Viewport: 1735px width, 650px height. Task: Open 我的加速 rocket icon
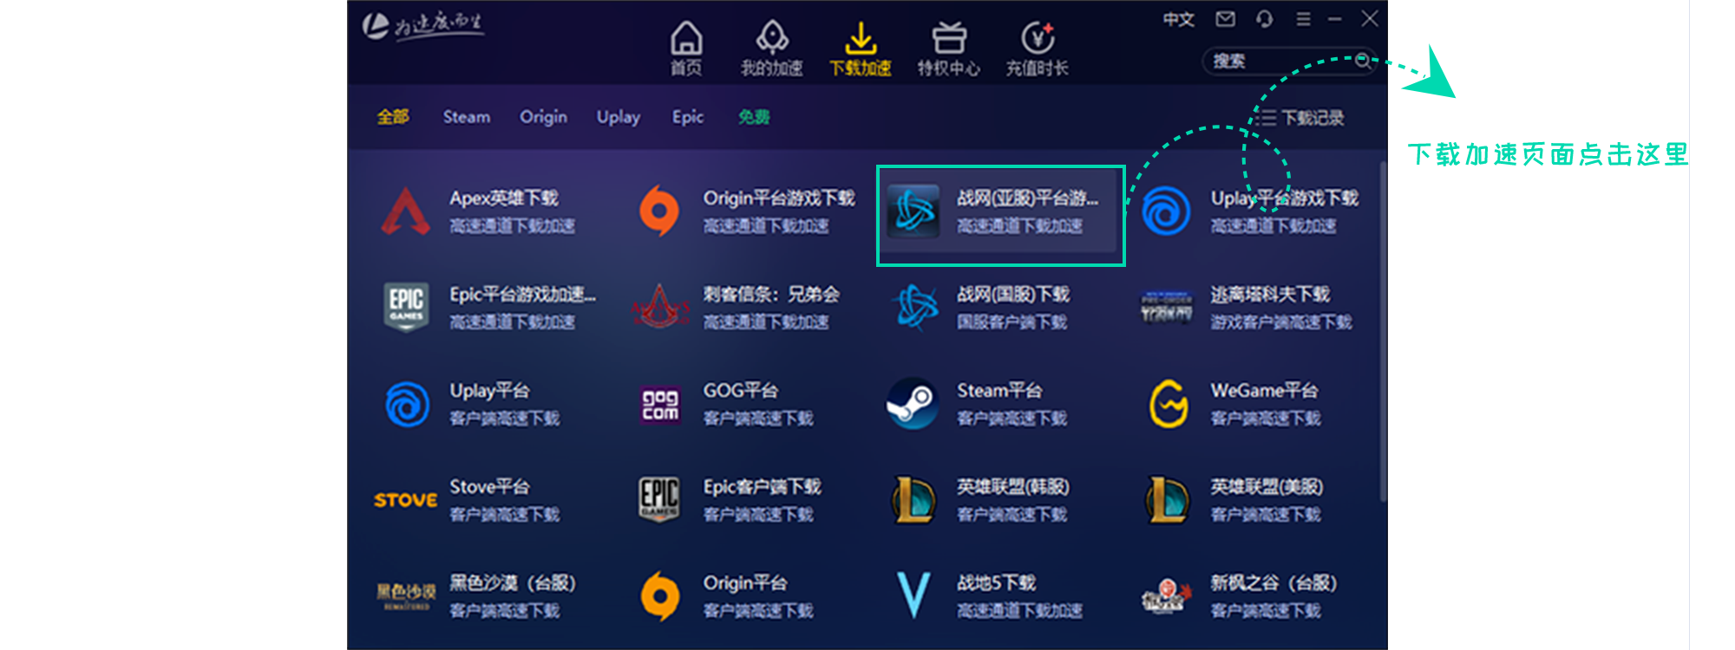pyautogui.click(x=772, y=38)
